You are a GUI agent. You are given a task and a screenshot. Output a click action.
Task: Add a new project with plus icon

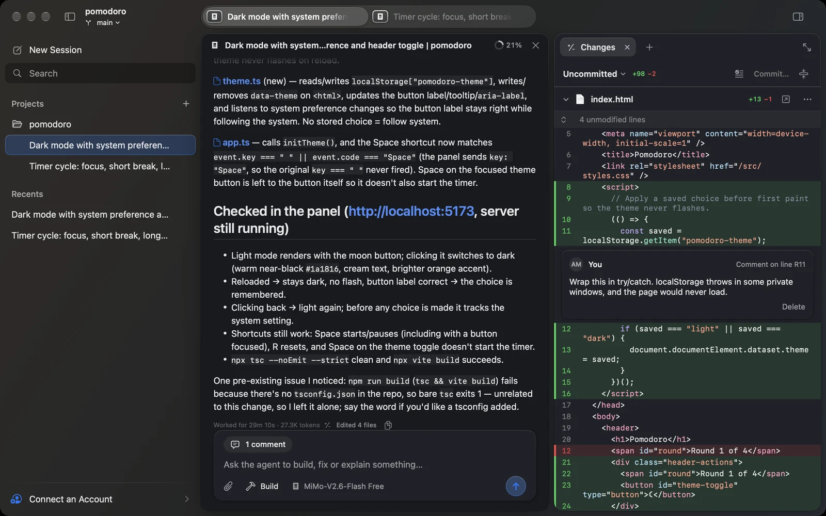click(x=186, y=104)
